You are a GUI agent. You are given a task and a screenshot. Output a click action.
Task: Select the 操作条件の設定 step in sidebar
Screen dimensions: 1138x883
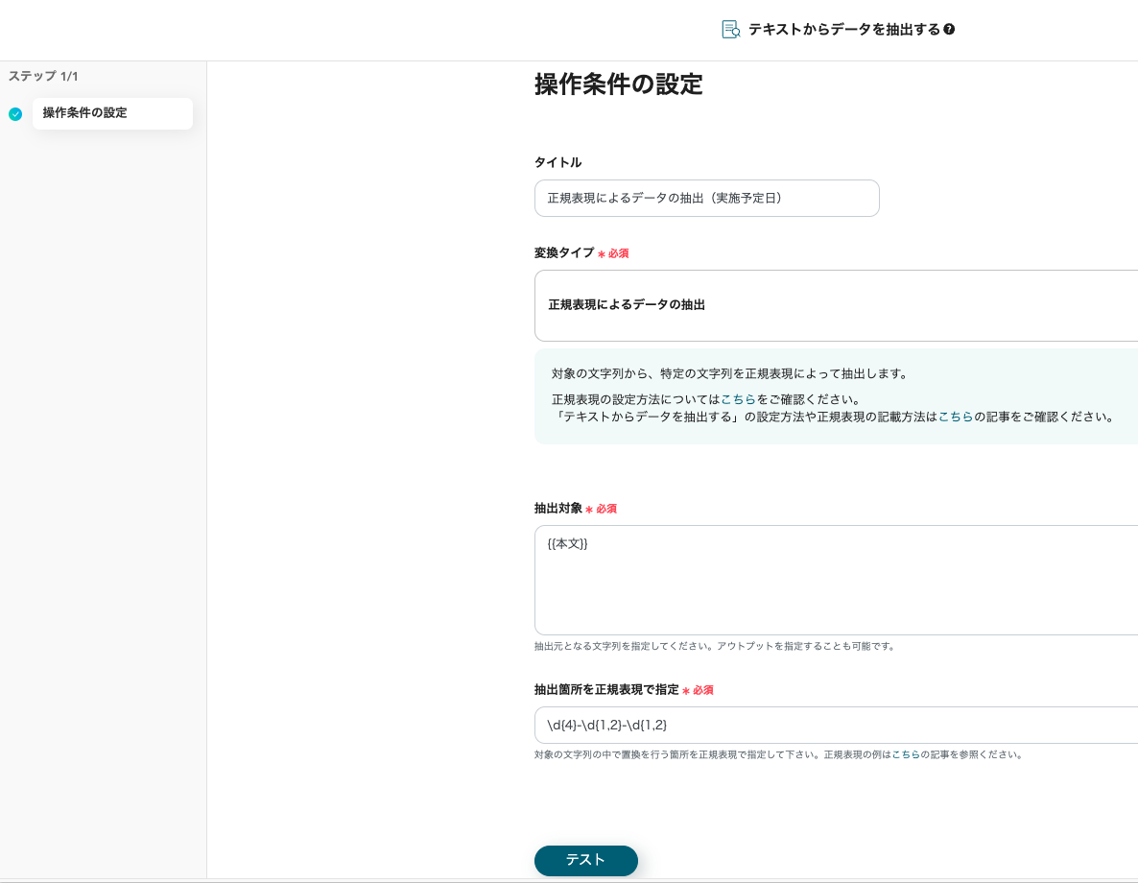(x=112, y=113)
